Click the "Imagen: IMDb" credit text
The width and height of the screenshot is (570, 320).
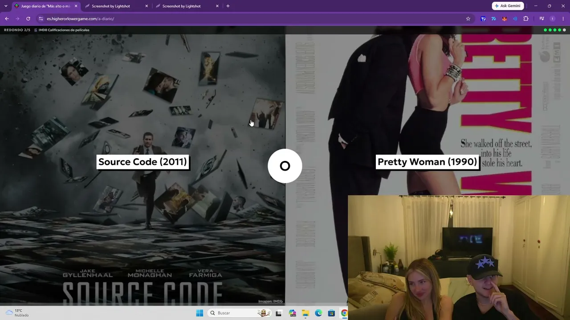click(271, 301)
